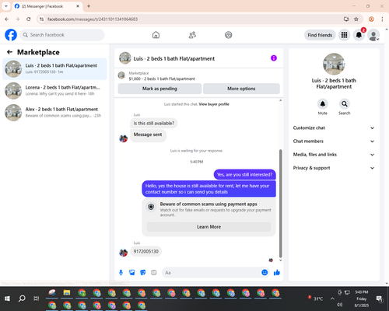Click Learn More in scam warning
The image size is (389, 311).
point(209,227)
